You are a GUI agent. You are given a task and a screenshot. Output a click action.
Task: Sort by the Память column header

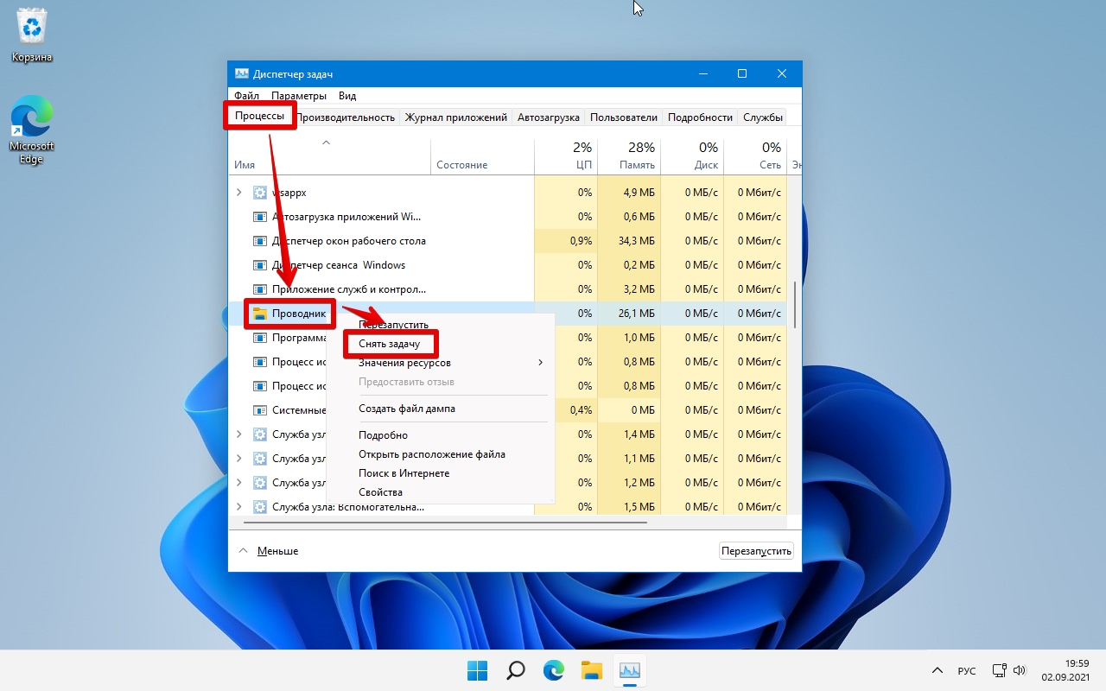(629, 155)
